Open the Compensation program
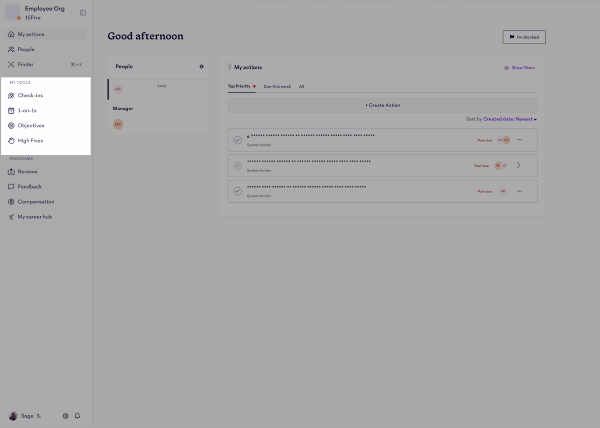Viewport: 600px width, 428px height. (35, 201)
